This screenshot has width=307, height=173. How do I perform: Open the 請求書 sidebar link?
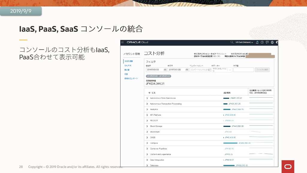(127, 70)
